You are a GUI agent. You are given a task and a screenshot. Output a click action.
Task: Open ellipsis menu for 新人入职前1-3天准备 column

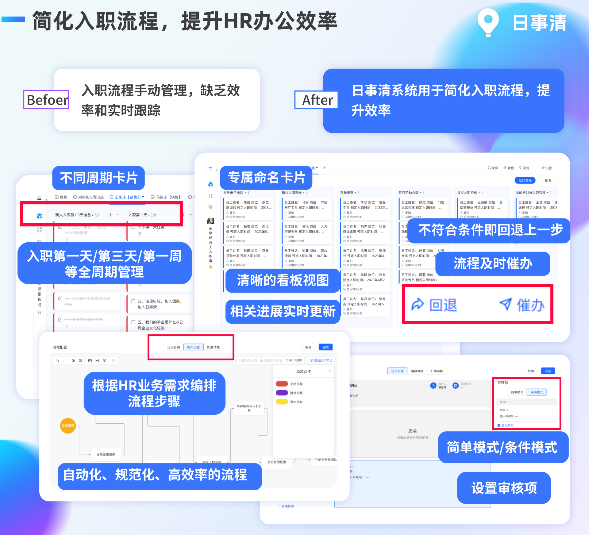coord(117,215)
